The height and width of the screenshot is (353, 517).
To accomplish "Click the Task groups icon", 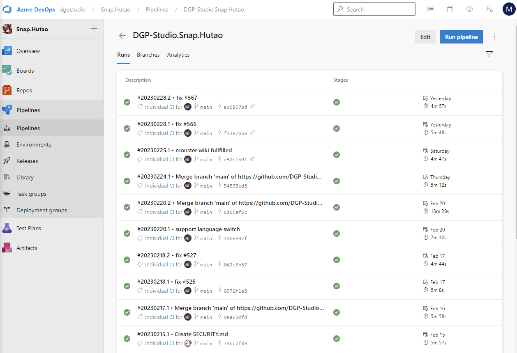I will (7, 194).
